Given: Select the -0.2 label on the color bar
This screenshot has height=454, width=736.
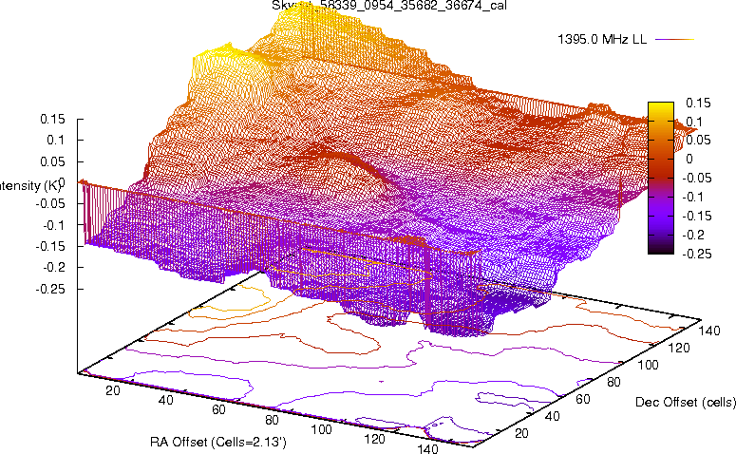Looking at the screenshot, I should [x=693, y=235].
